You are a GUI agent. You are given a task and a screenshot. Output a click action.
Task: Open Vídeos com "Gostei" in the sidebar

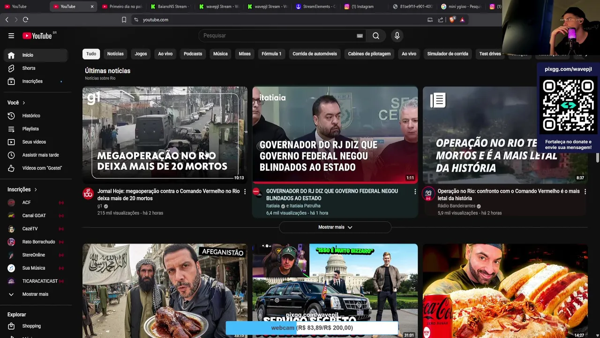(36, 168)
